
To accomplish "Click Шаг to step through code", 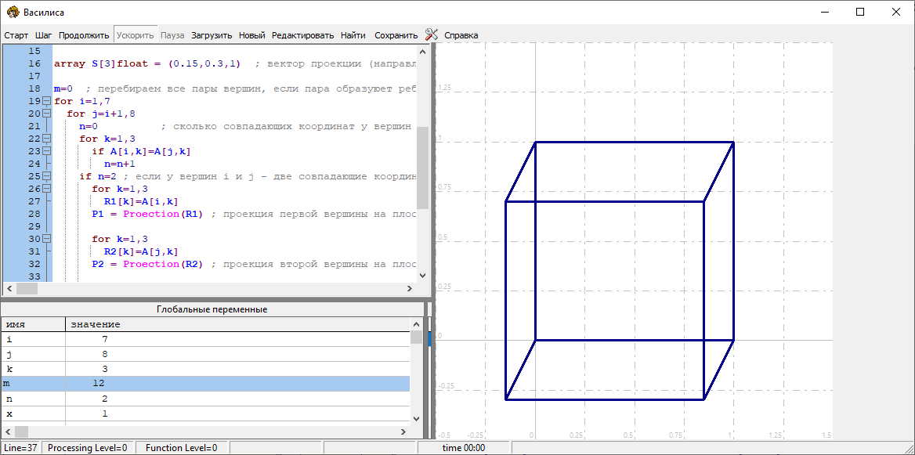I will click(x=44, y=35).
